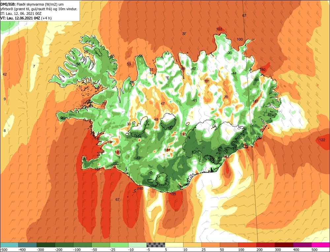
Task: Click the map value 47
Action: coord(163,104)
